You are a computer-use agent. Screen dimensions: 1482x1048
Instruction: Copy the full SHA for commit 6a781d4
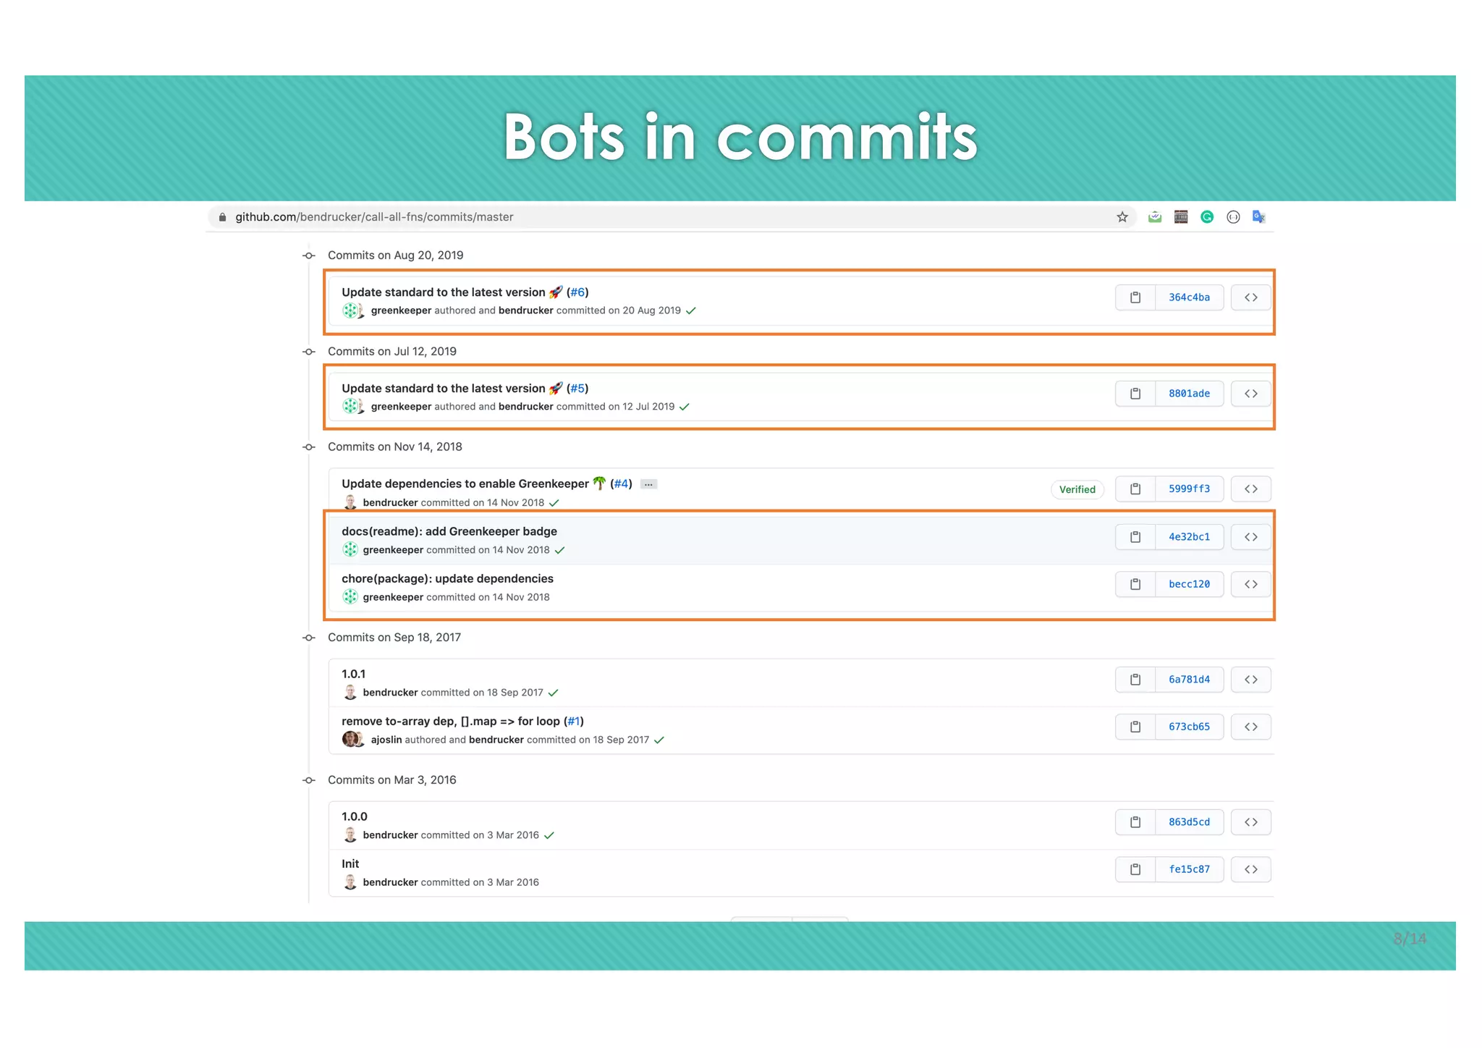pos(1135,680)
